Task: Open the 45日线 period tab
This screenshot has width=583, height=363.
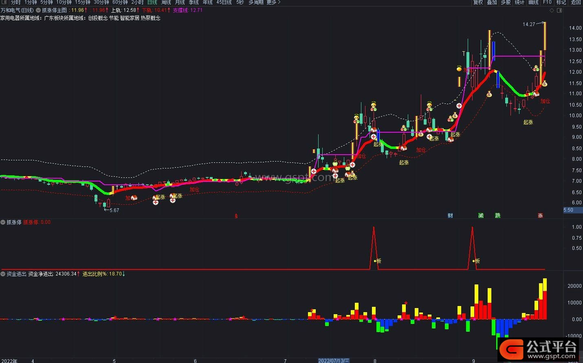Action: (224, 2)
